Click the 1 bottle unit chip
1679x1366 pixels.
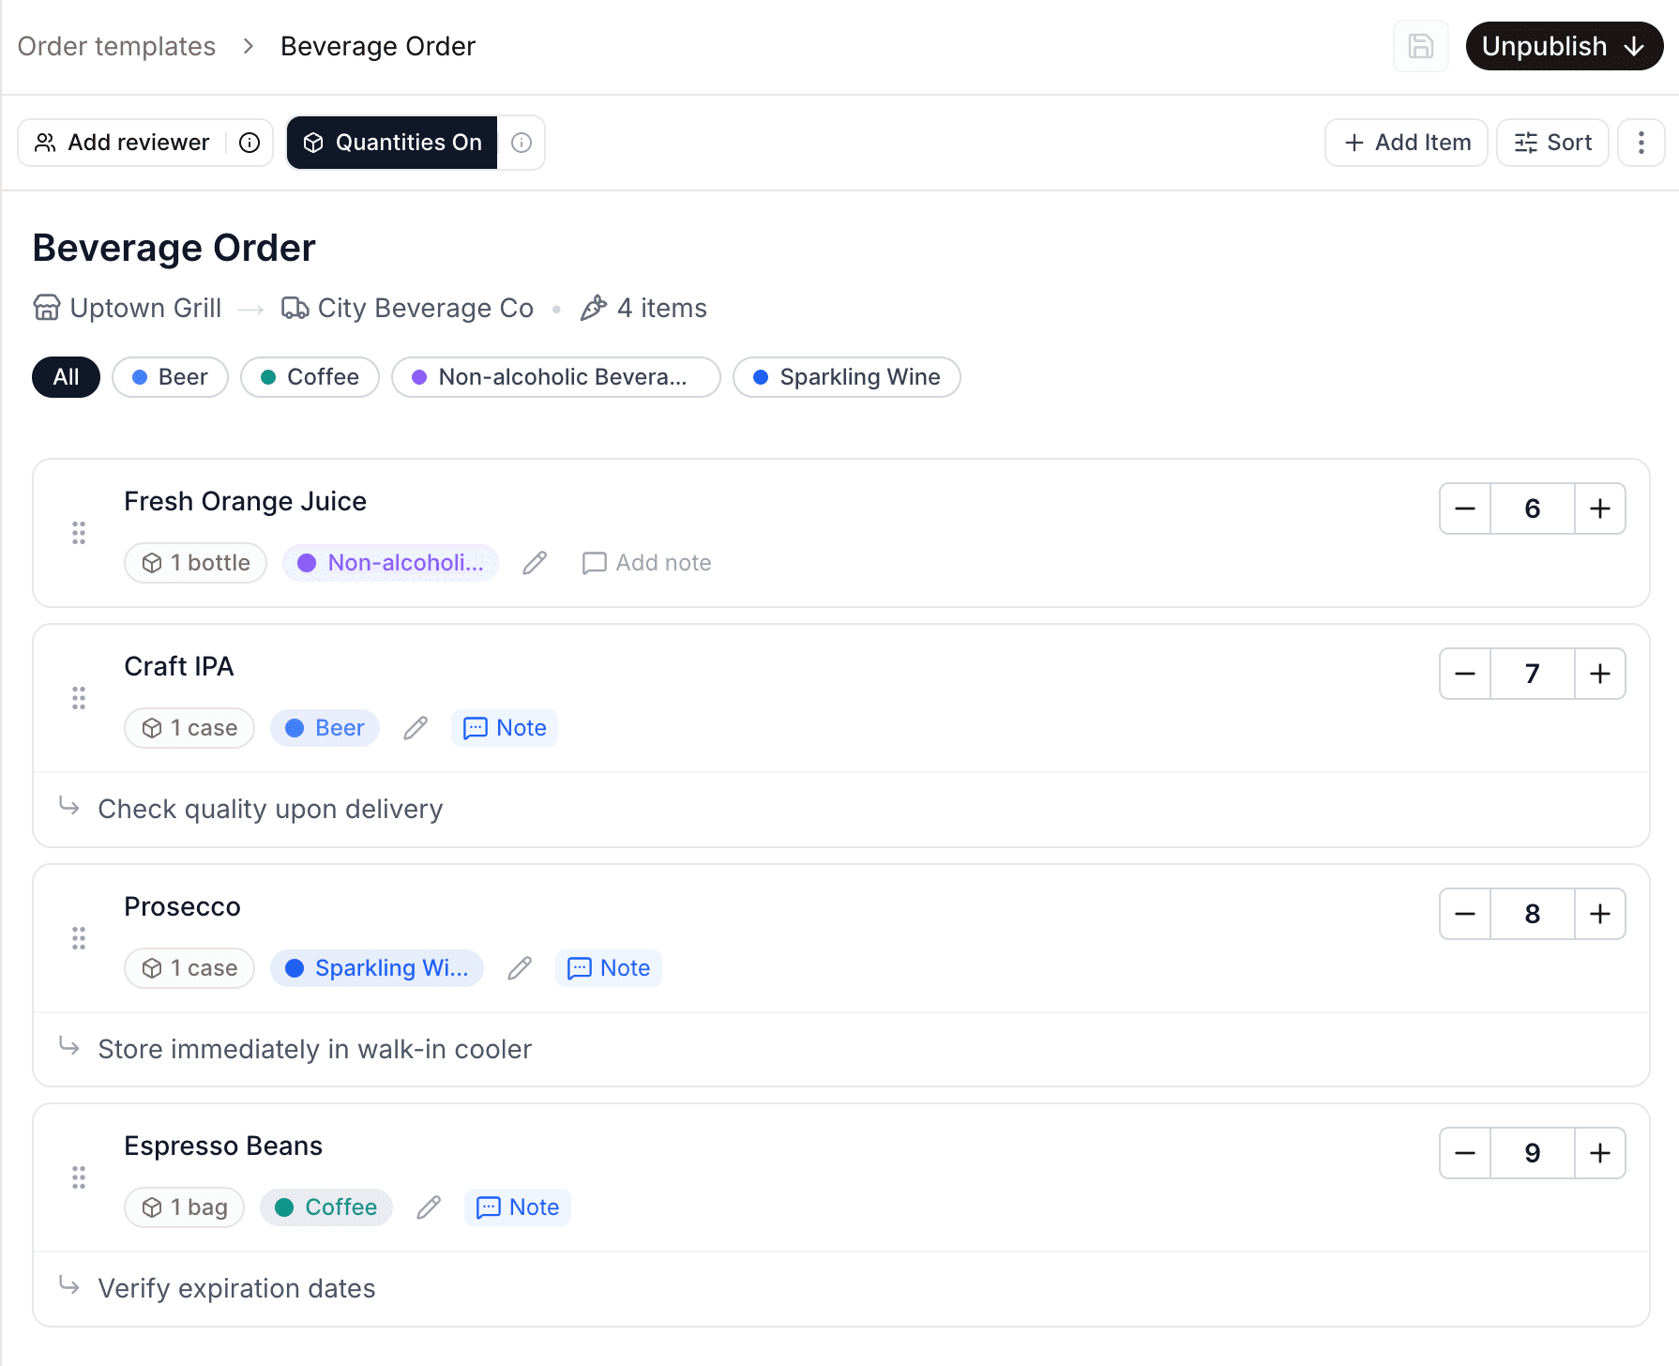[x=196, y=563]
